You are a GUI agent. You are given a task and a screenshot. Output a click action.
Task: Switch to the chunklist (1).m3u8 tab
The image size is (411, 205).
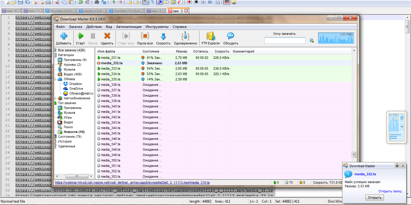coord(126,11)
